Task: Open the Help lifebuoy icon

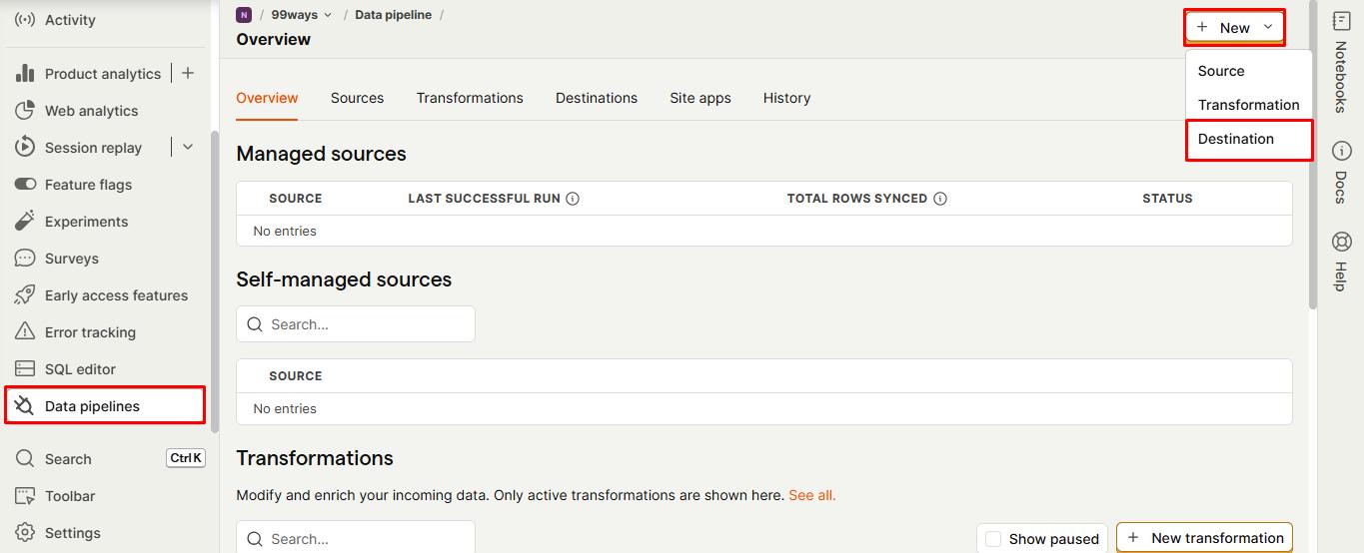Action: pyautogui.click(x=1341, y=242)
